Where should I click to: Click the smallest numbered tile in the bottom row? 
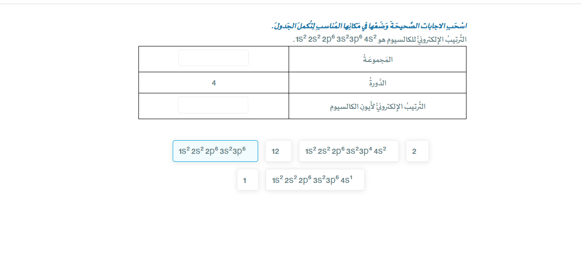point(247,180)
